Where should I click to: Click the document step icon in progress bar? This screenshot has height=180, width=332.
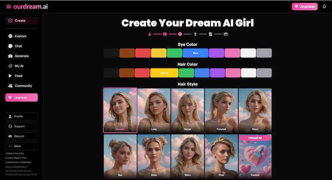(210, 34)
